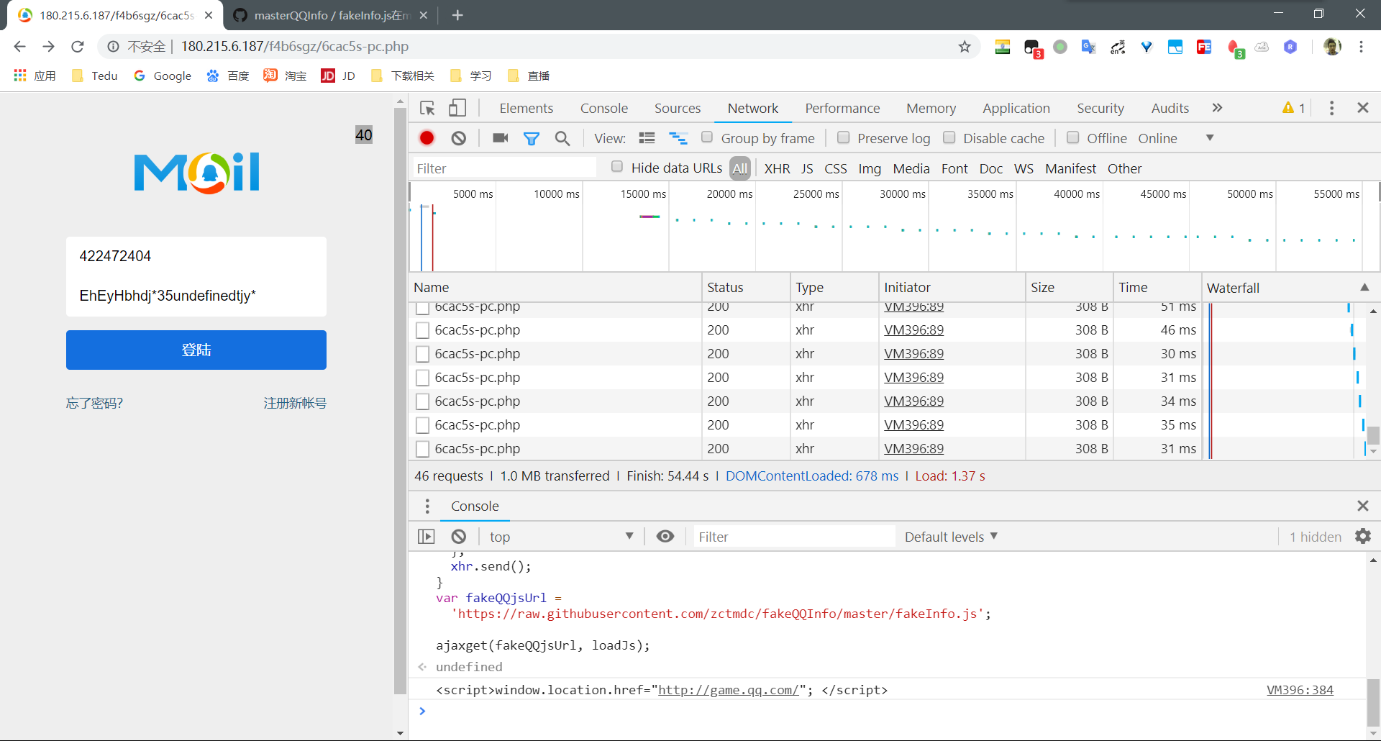Expand more DevTools tabs chevron
Viewport: 1381px width, 741px height.
click(x=1217, y=108)
